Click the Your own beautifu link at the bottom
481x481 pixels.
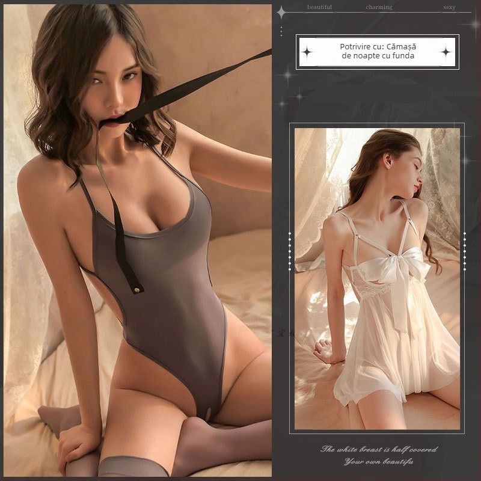coord(379,462)
